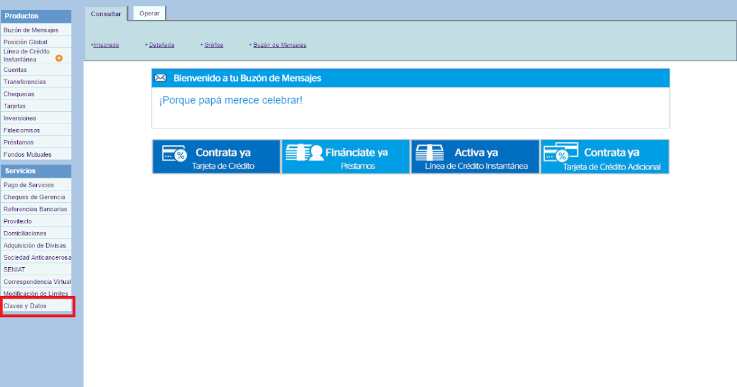Open the Detallada link
Viewport: 737px width, 387px height.
[x=161, y=44]
